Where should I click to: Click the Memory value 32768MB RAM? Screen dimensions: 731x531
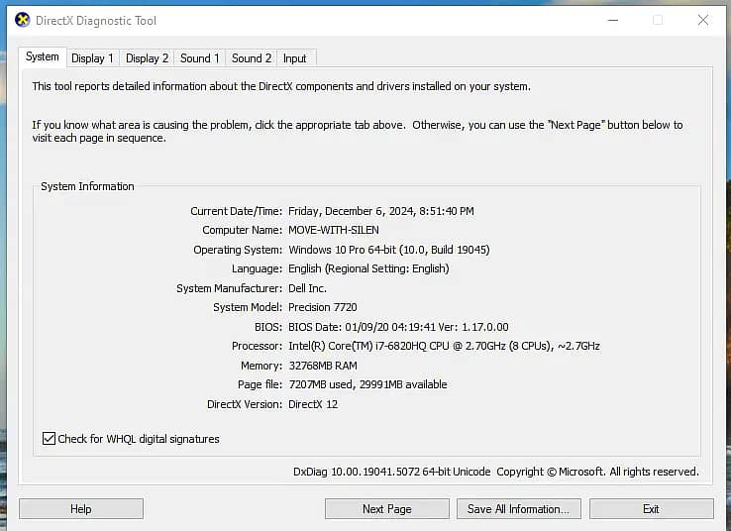click(322, 366)
